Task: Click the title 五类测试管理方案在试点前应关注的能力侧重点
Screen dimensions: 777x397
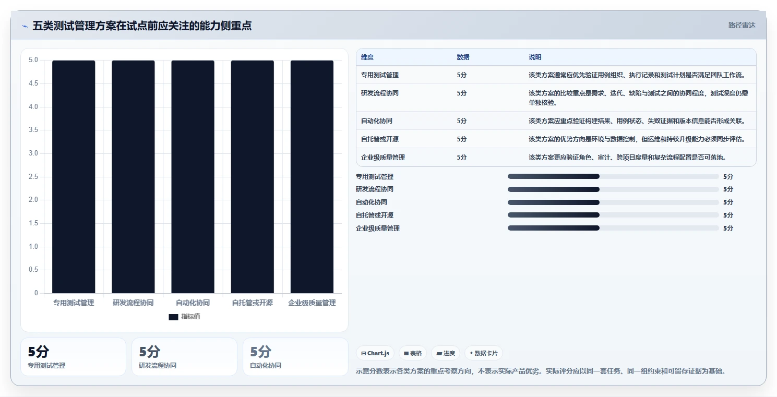Action: pos(142,26)
